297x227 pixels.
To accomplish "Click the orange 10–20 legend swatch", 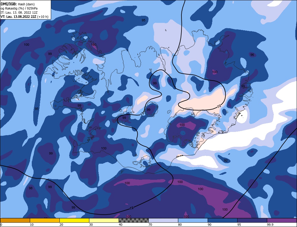I will (x=45, y=220).
